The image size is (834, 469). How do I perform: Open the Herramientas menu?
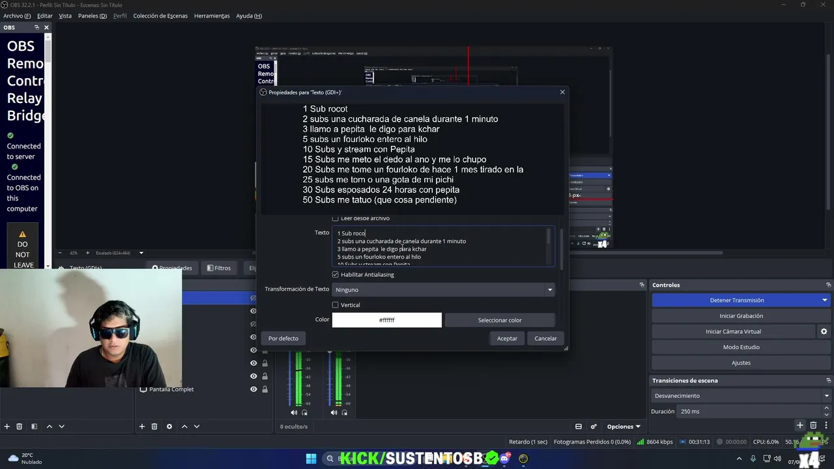coord(212,16)
